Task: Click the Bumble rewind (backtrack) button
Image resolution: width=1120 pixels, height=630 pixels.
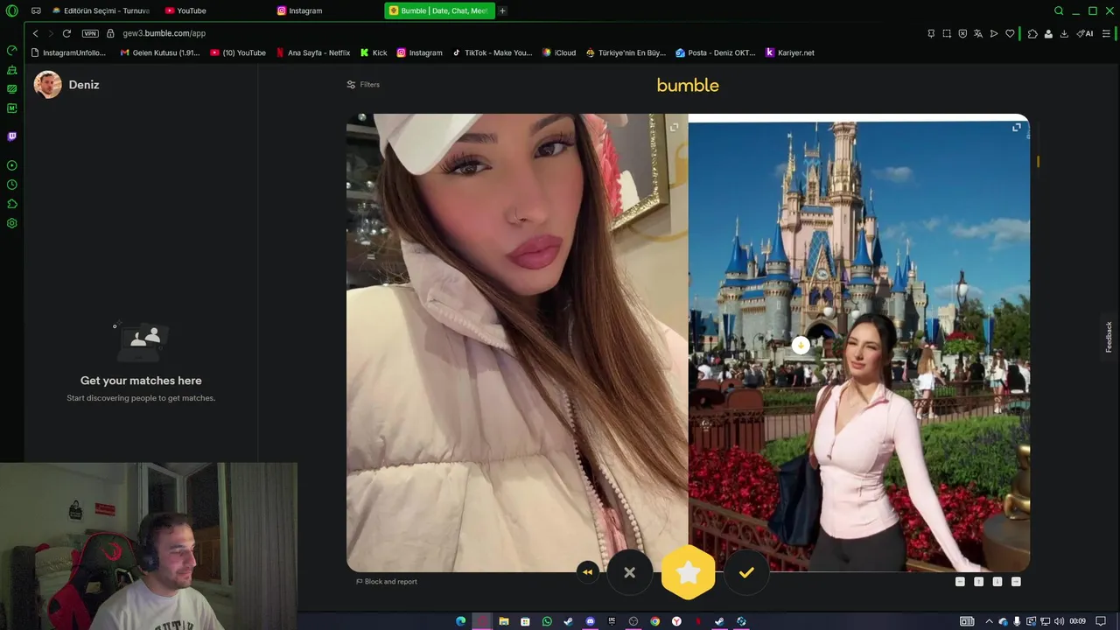Action: pyautogui.click(x=587, y=572)
